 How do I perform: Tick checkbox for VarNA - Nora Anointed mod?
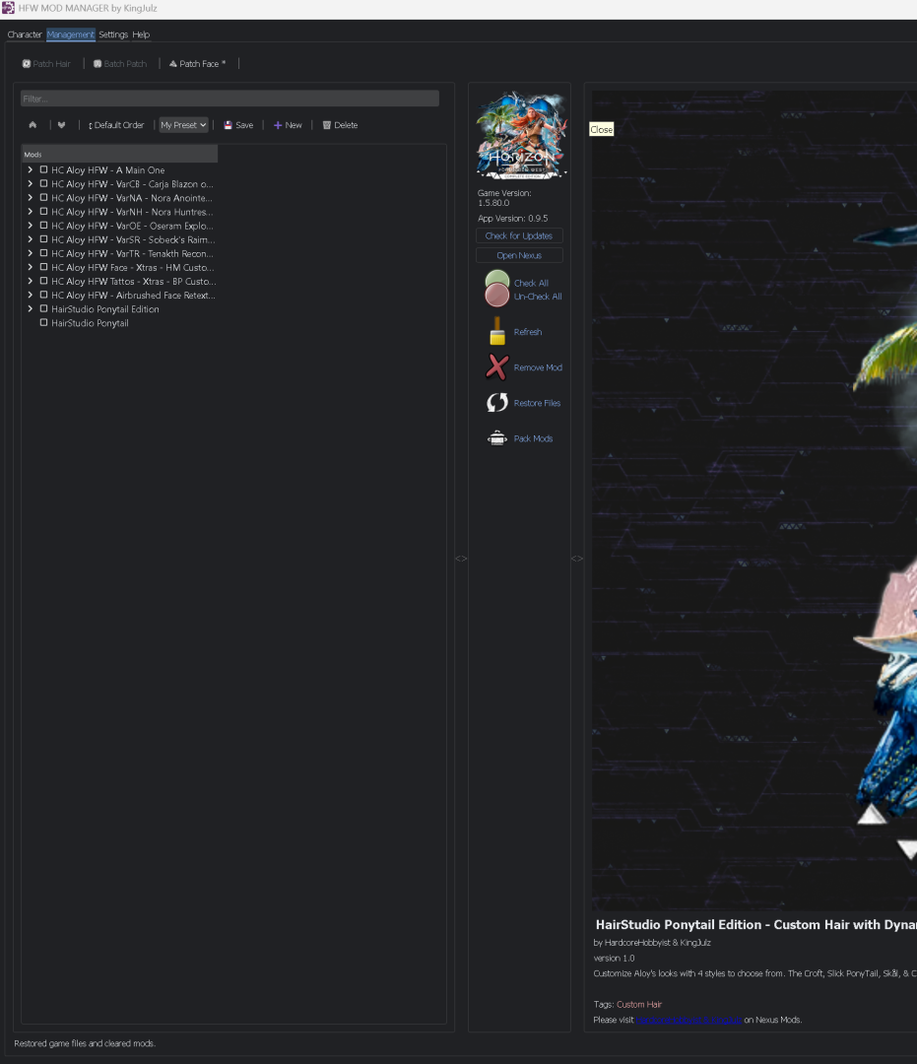pyautogui.click(x=43, y=197)
